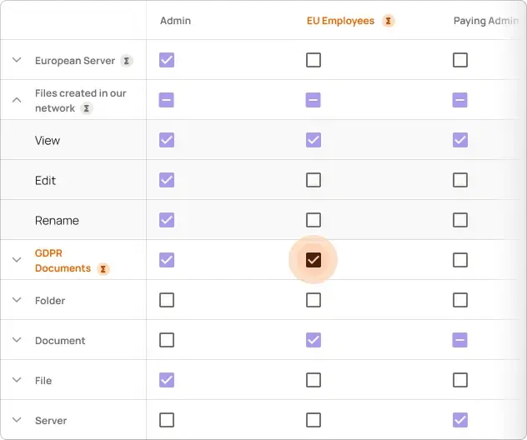Expand the European Server row
Image resolution: width=527 pixels, height=440 pixels.
point(17,60)
